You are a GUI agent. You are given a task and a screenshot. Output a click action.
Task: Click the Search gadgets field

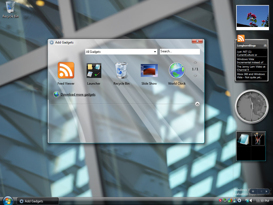pos(180,52)
